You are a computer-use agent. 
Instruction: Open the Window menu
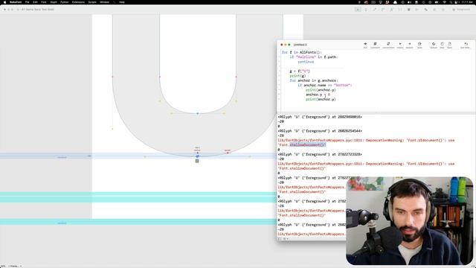tap(104, 2)
